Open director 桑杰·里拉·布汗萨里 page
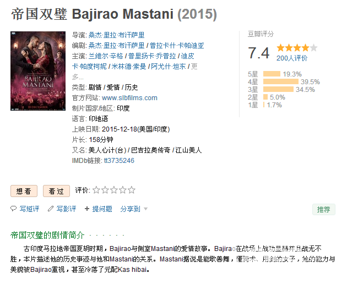 point(116,35)
